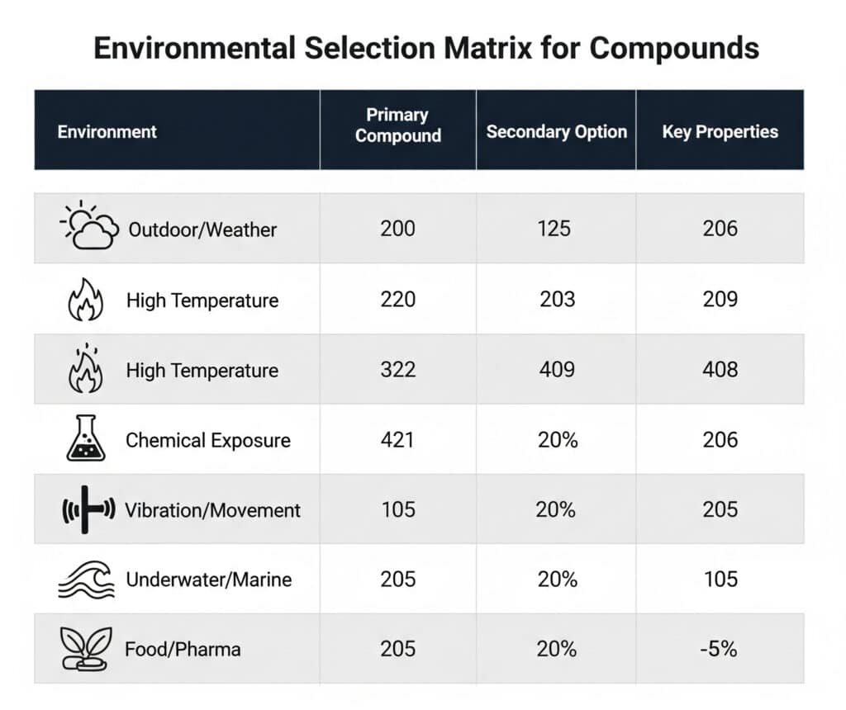
Task: Click the ocean waves icon
Action: (85, 580)
